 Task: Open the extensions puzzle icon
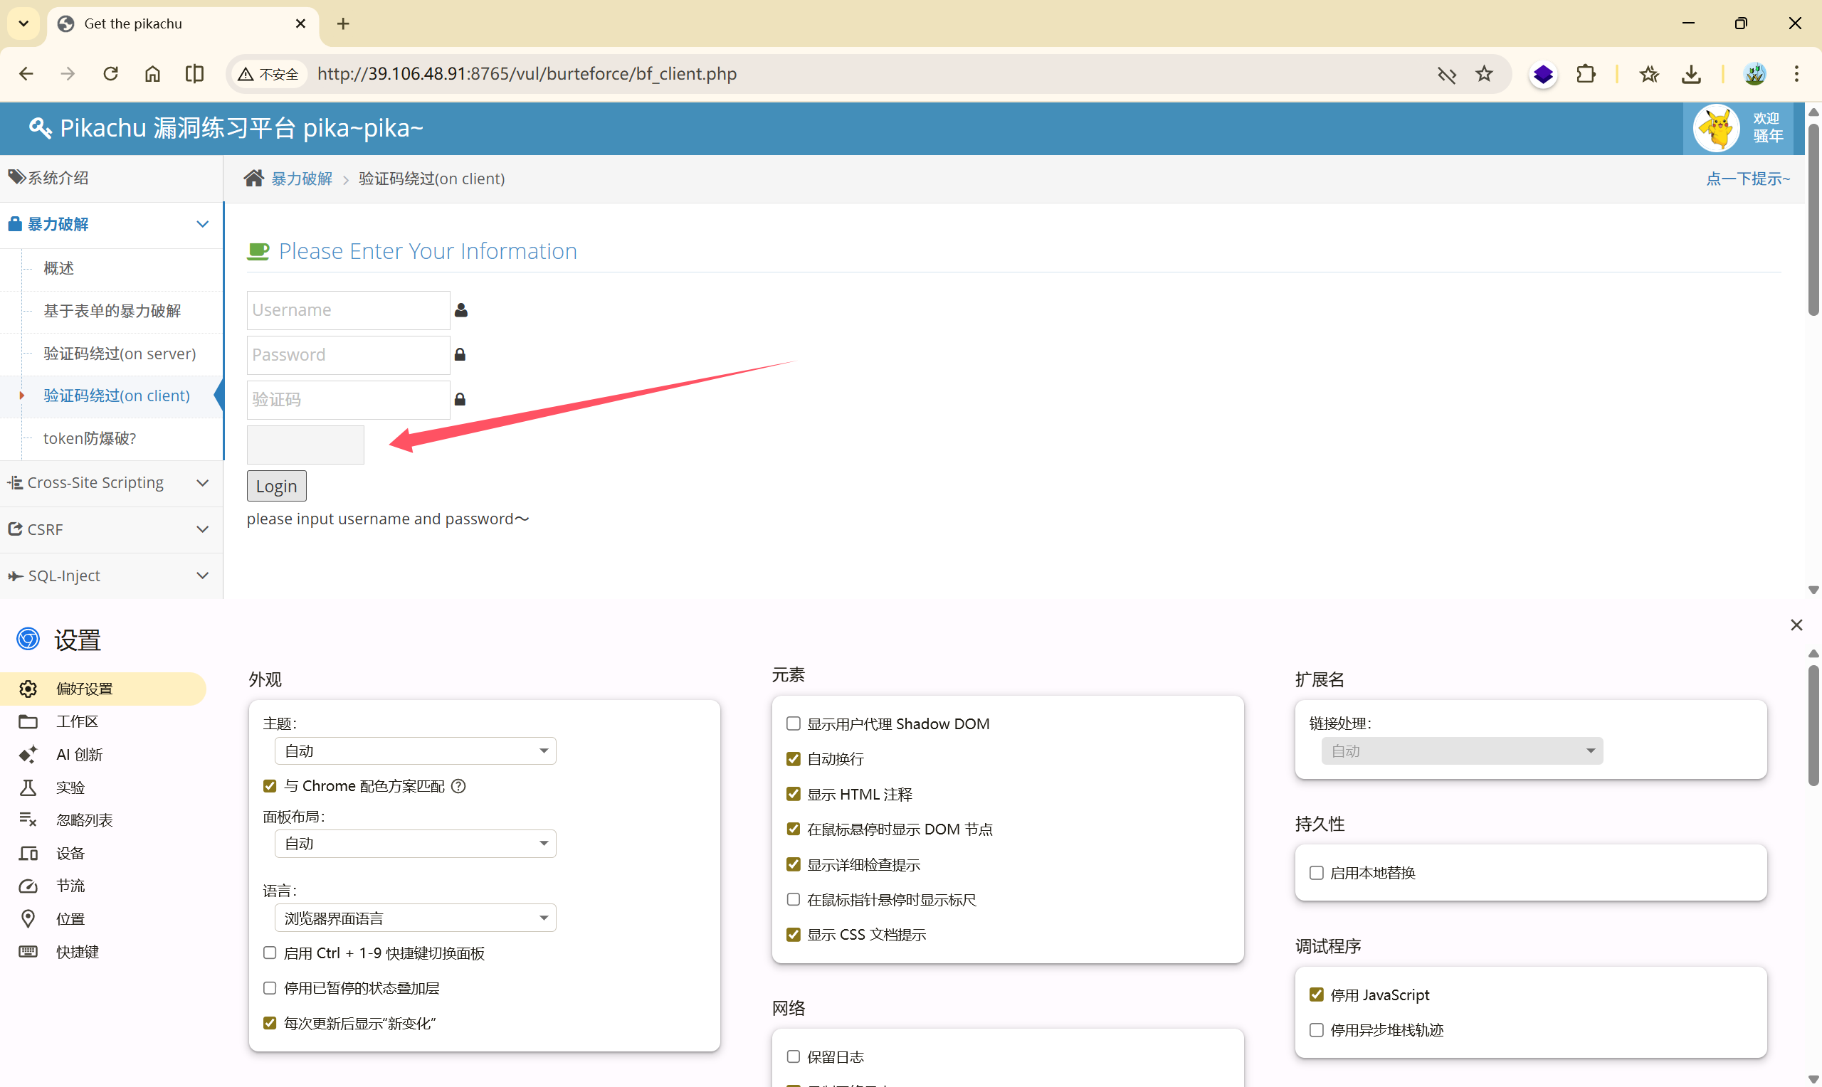(1586, 74)
